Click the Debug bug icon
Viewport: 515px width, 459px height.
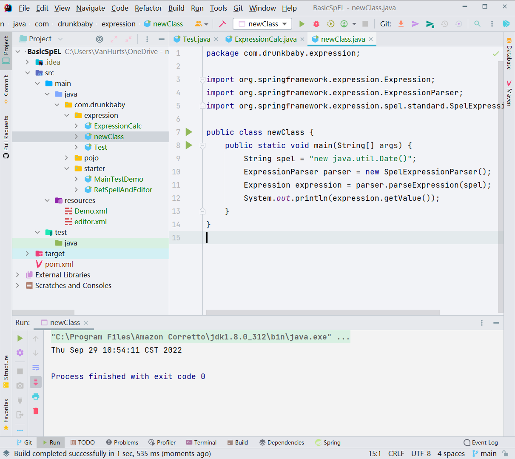316,24
